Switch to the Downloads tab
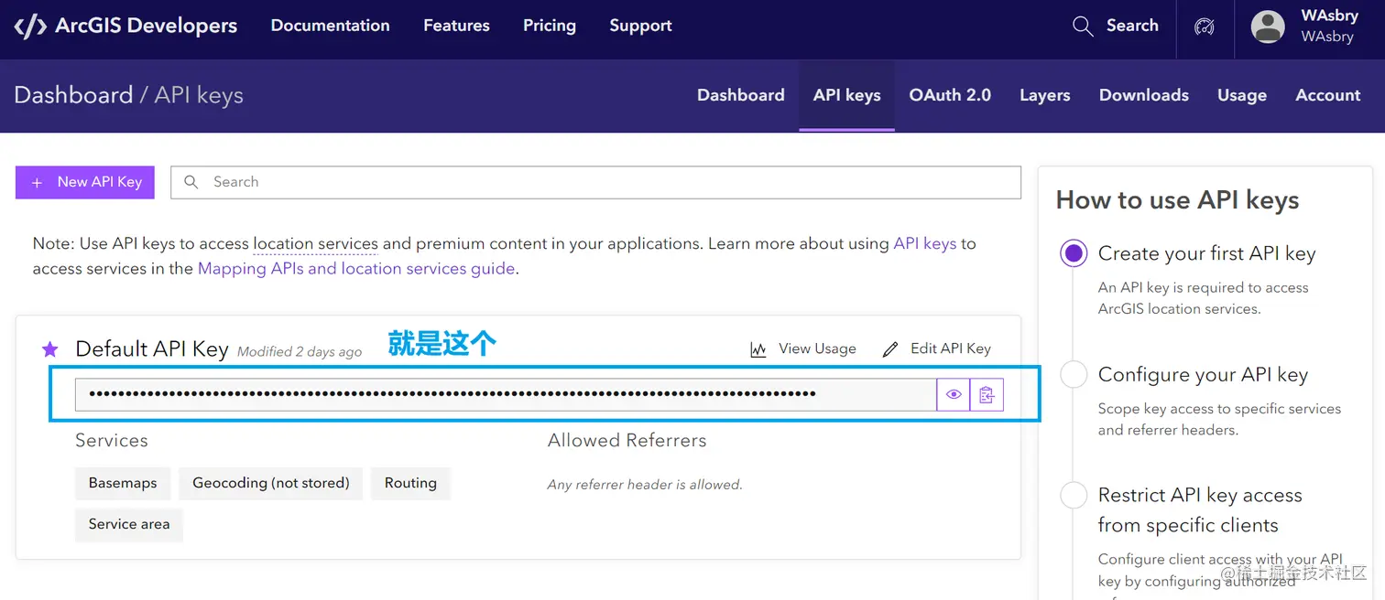 pyautogui.click(x=1144, y=95)
